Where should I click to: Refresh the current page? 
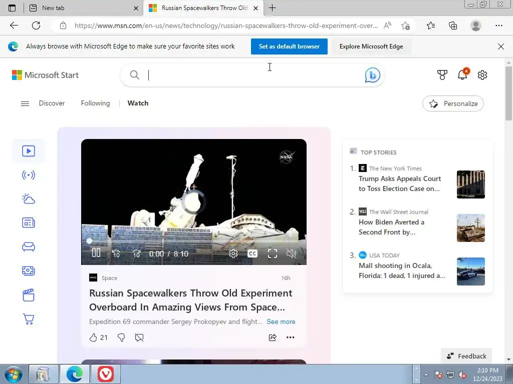(36, 25)
